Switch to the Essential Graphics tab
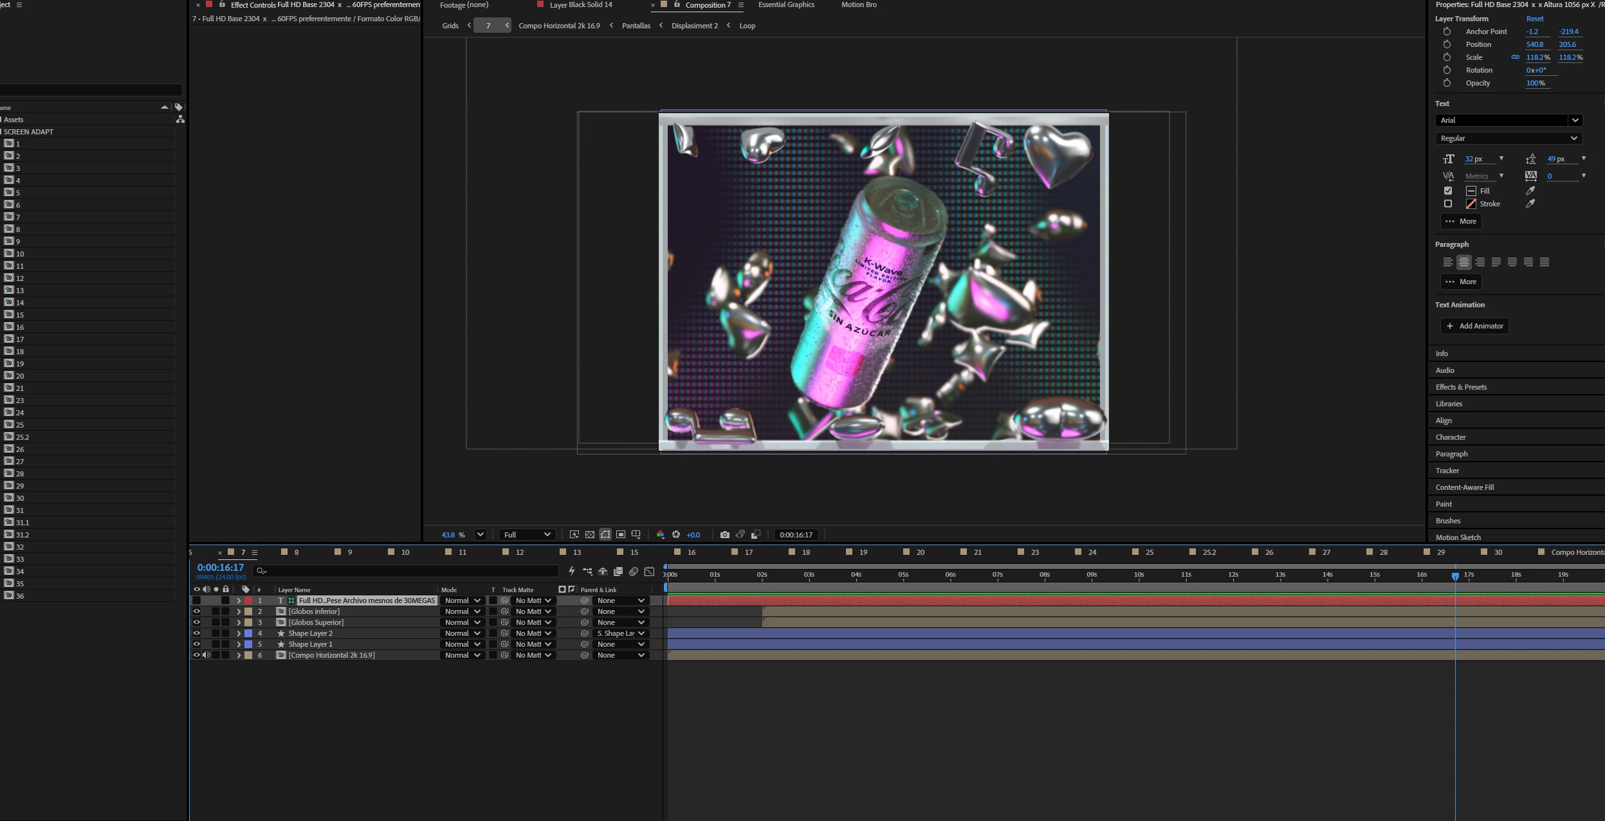 [x=786, y=5]
